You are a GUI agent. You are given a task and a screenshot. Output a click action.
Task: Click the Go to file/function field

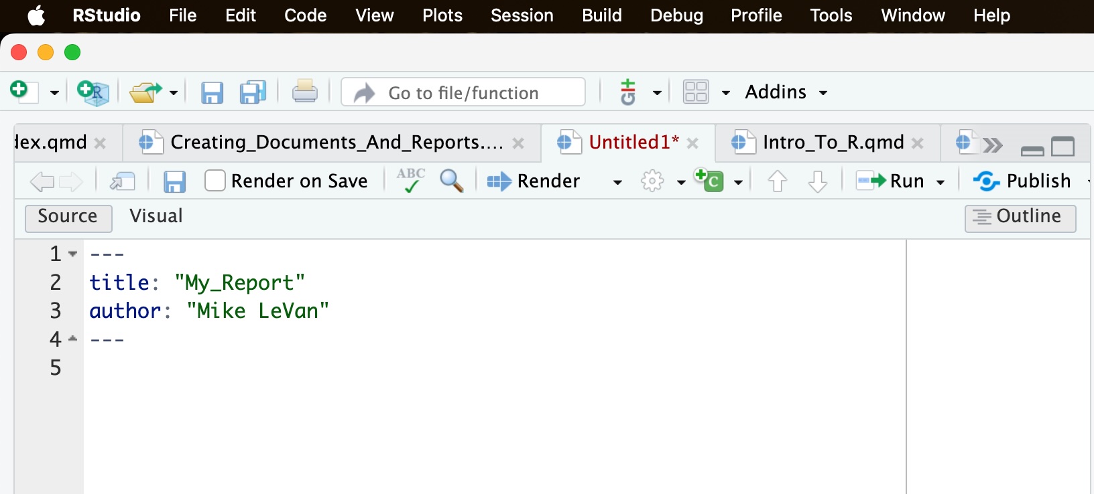463,92
